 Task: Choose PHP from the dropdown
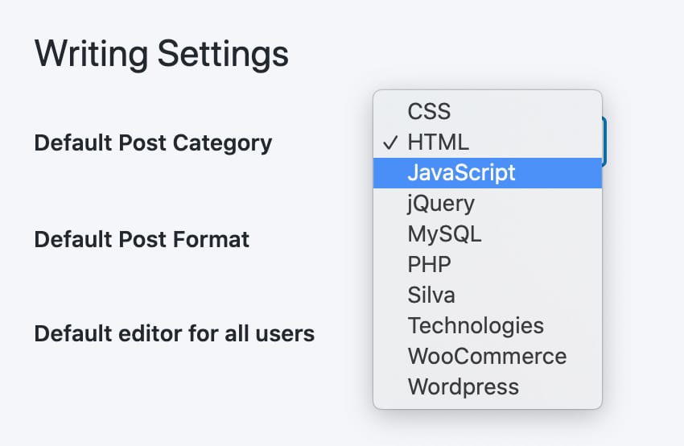pos(488,264)
